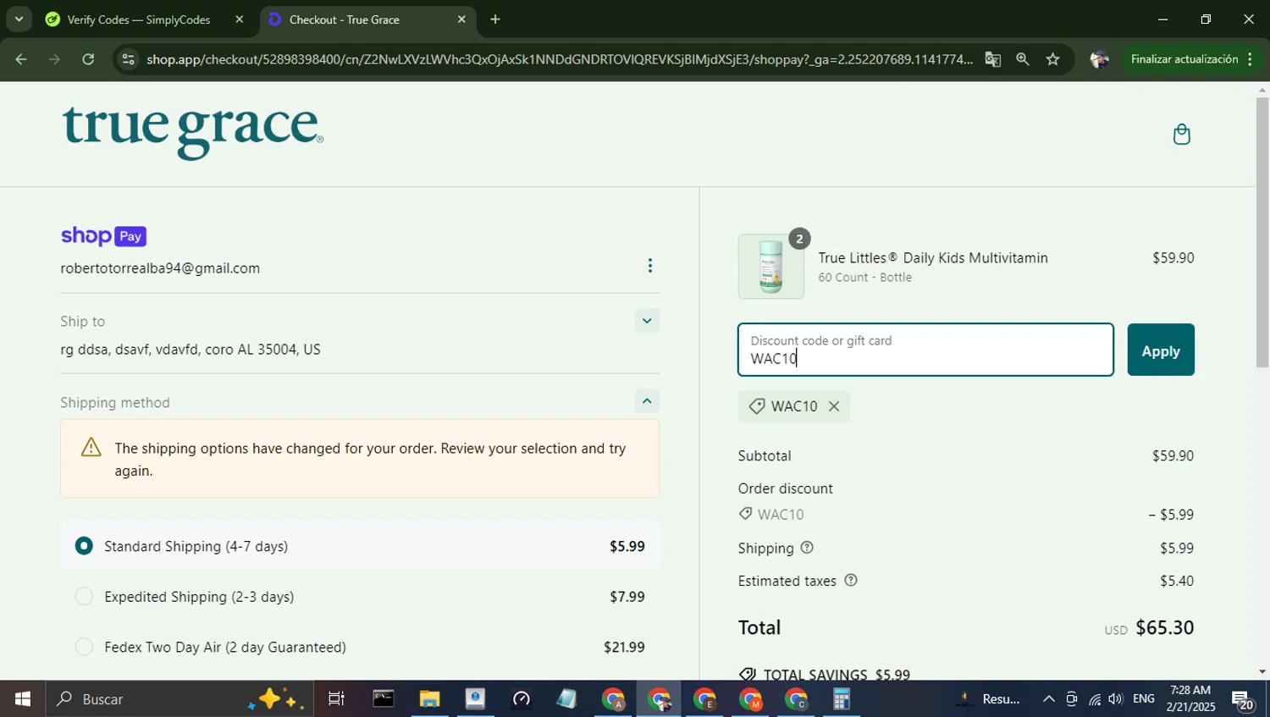Image resolution: width=1270 pixels, height=717 pixels.
Task: Open the shopping bag cart icon
Action: coord(1181,135)
